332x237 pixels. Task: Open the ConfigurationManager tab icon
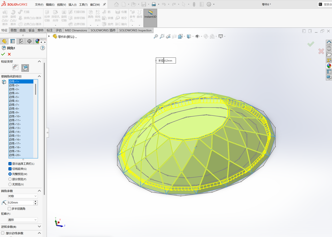21,41
